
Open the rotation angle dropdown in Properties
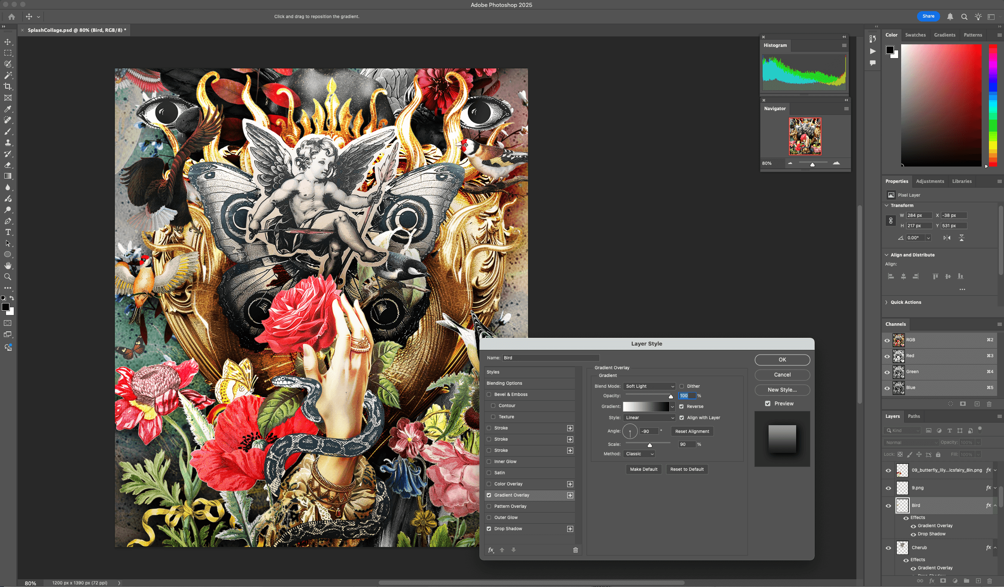[928, 238]
